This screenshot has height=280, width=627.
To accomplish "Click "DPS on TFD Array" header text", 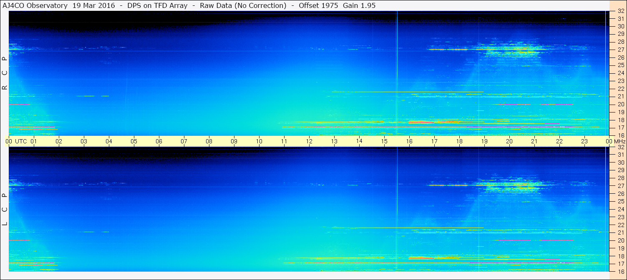I will [157, 5].
